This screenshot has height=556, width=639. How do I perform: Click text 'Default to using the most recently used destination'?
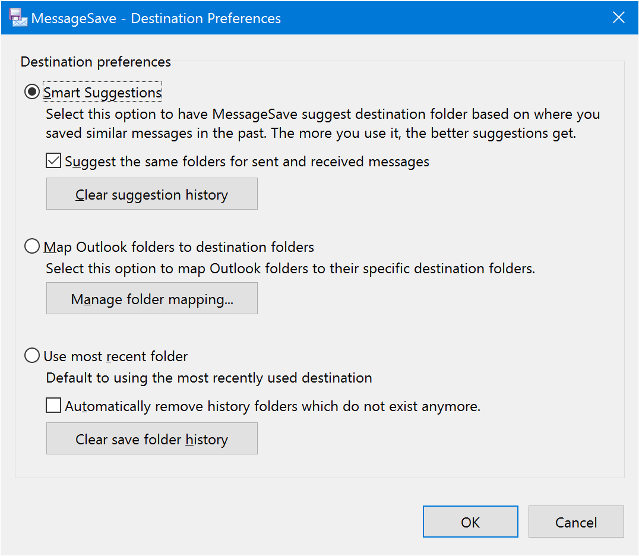(209, 378)
